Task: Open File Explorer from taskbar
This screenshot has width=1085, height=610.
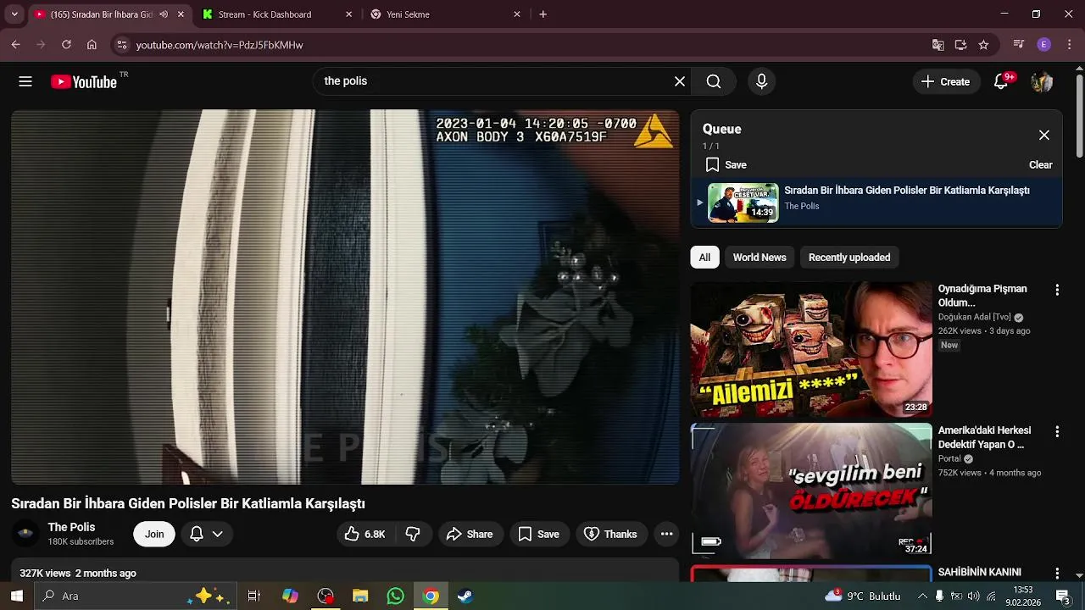Action: point(360,596)
